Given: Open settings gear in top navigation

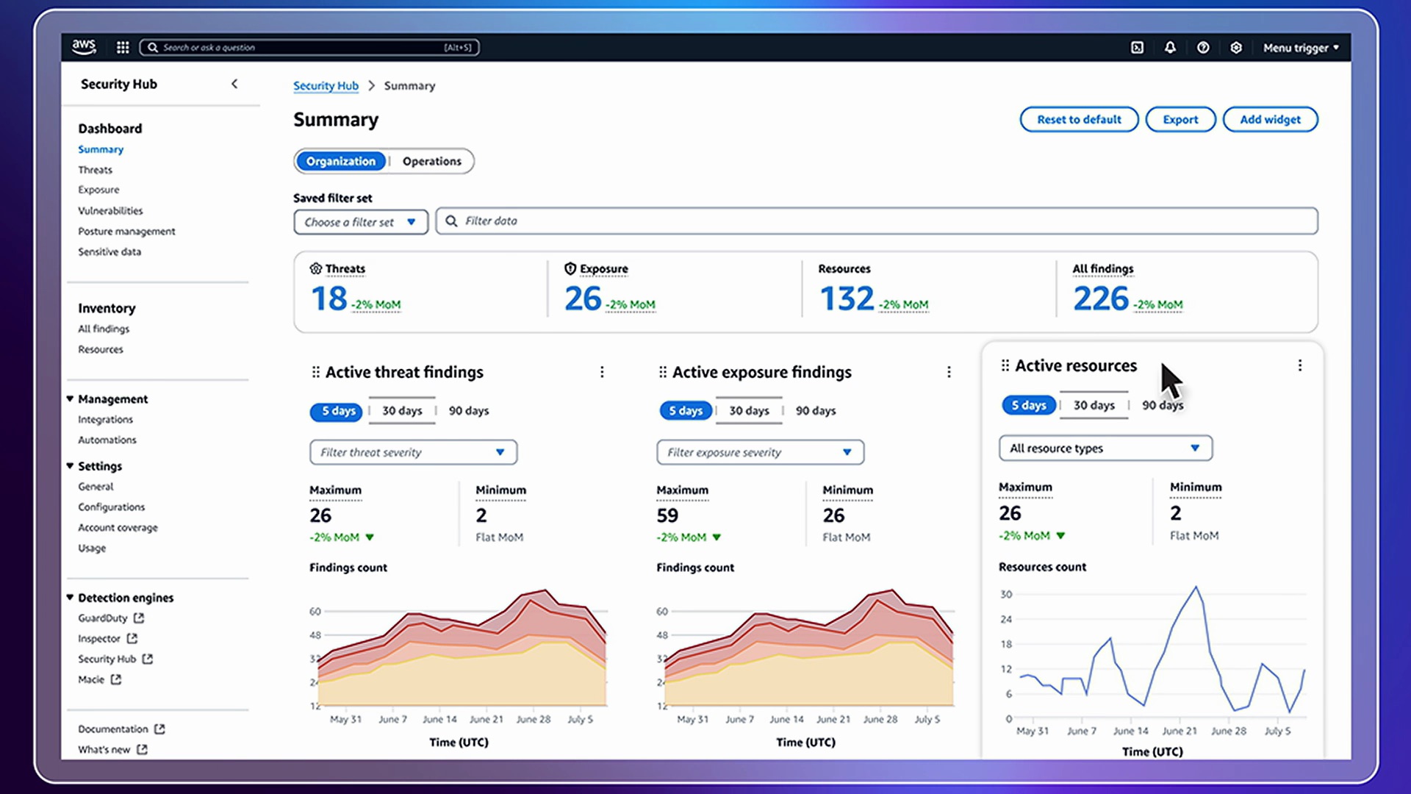Looking at the screenshot, I should click(x=1236, y=48).
